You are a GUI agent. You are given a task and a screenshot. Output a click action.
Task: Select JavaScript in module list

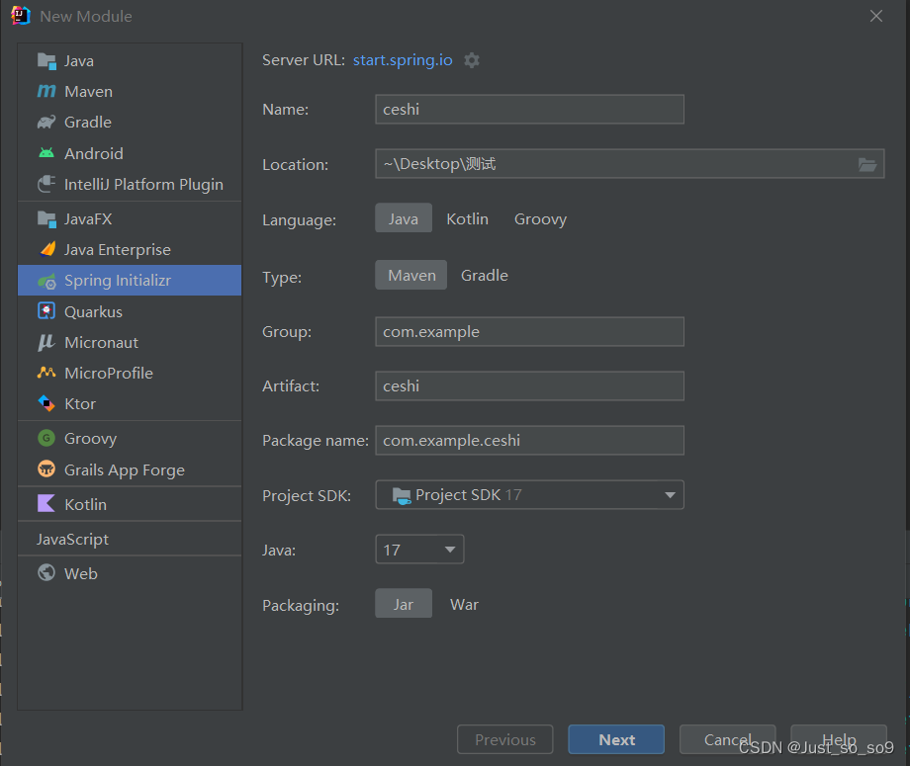(130, 540)
